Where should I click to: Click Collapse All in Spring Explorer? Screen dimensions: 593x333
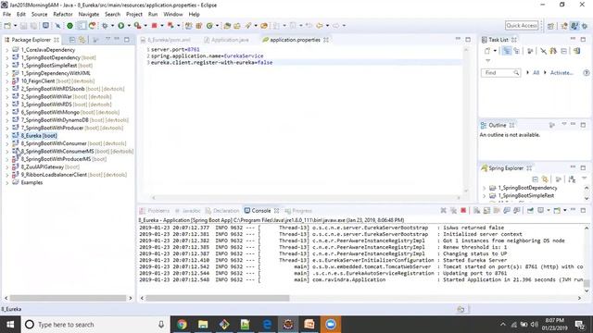pos(535,179)
